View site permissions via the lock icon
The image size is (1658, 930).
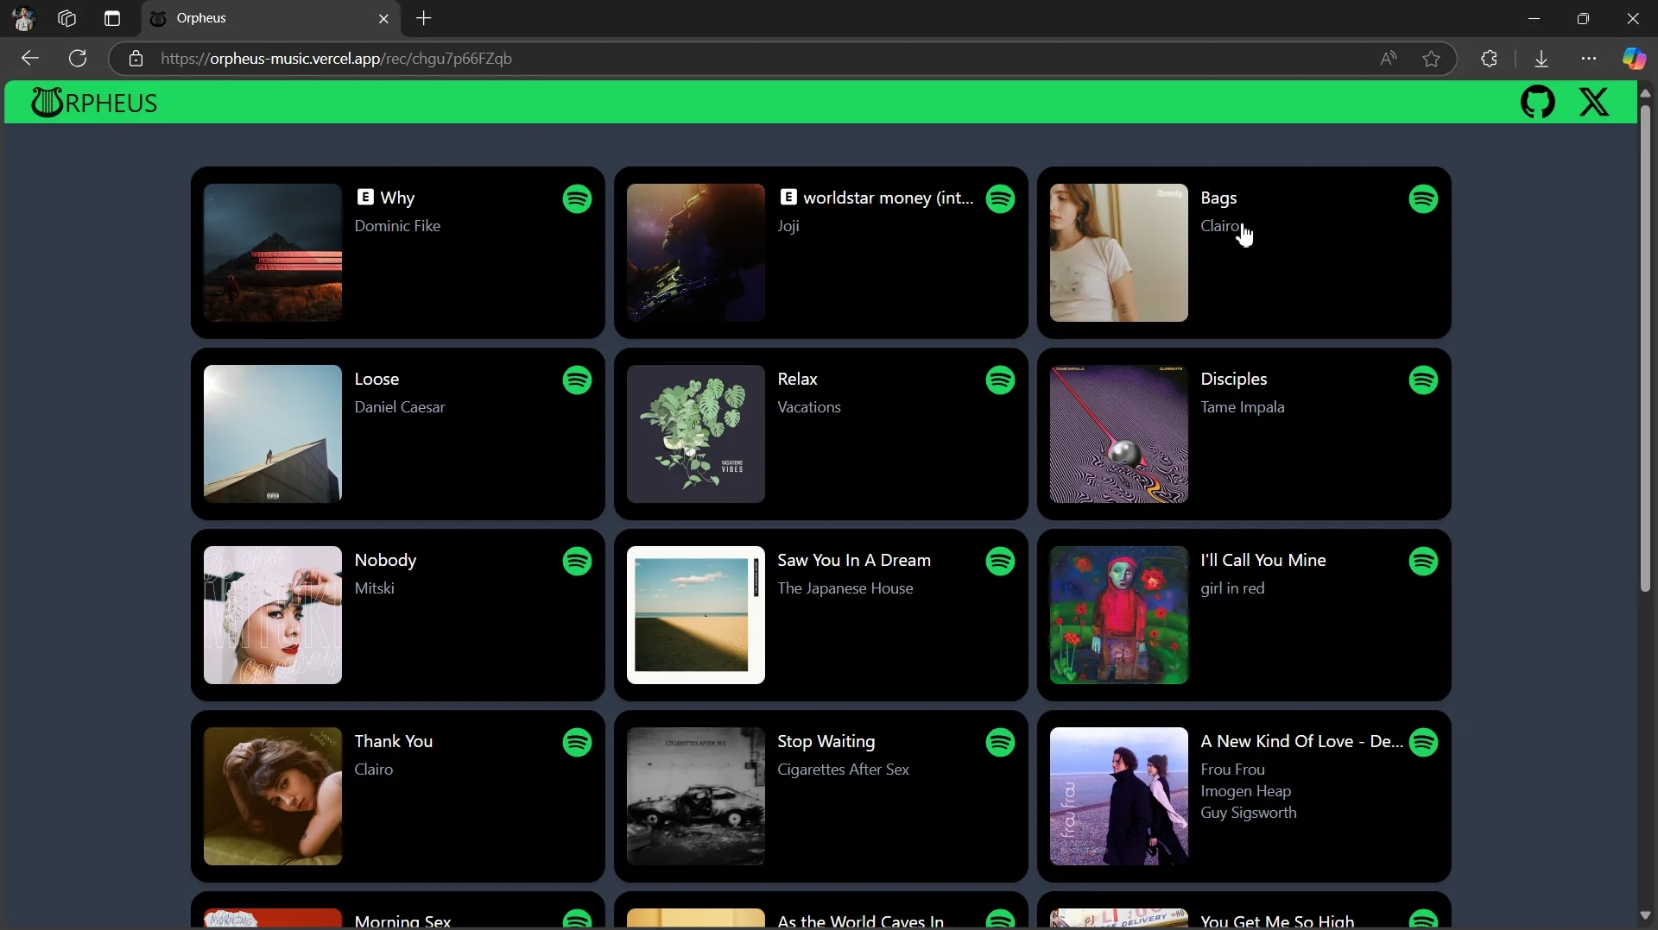[x=136, y=58]
